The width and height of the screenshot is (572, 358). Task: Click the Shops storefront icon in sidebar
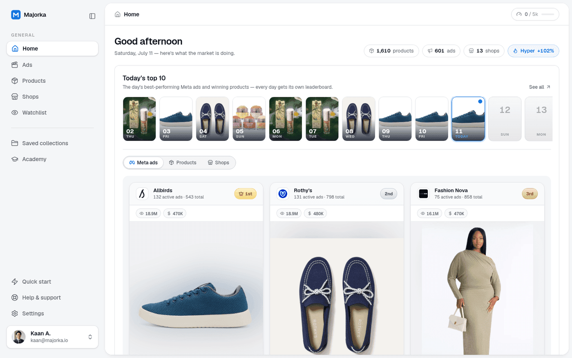(15, 97)
